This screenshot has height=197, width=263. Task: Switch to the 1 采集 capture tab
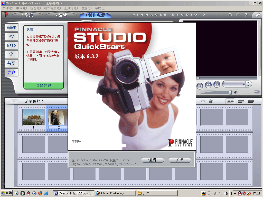[x=27, y=15]
